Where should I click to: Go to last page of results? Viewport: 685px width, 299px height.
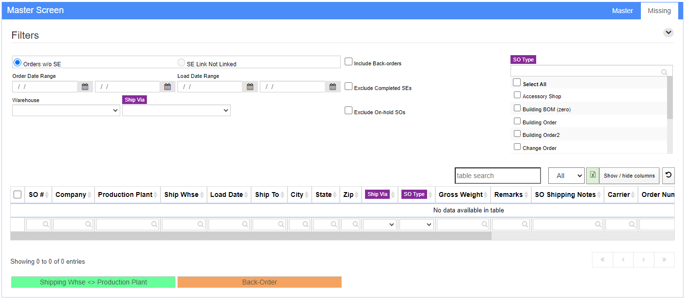(x=664, y=260)
